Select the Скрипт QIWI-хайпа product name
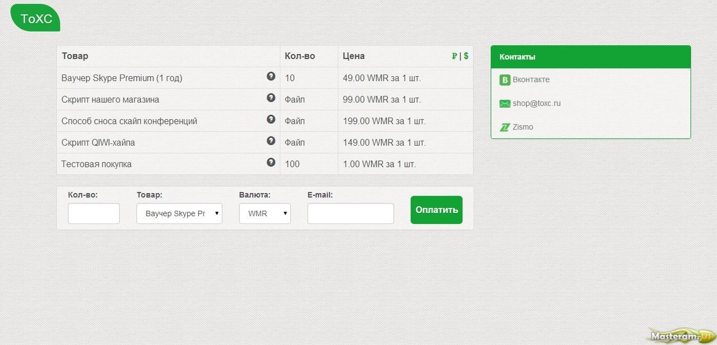The image size is (717, 345). (98, 143)
